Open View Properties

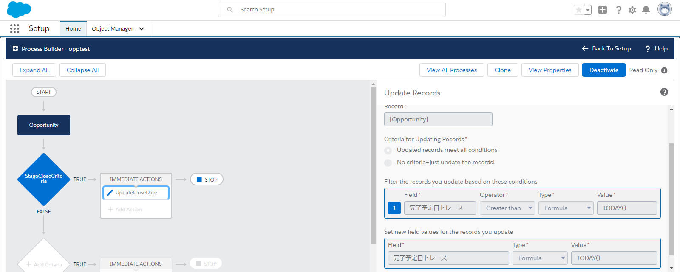point(550,70)
